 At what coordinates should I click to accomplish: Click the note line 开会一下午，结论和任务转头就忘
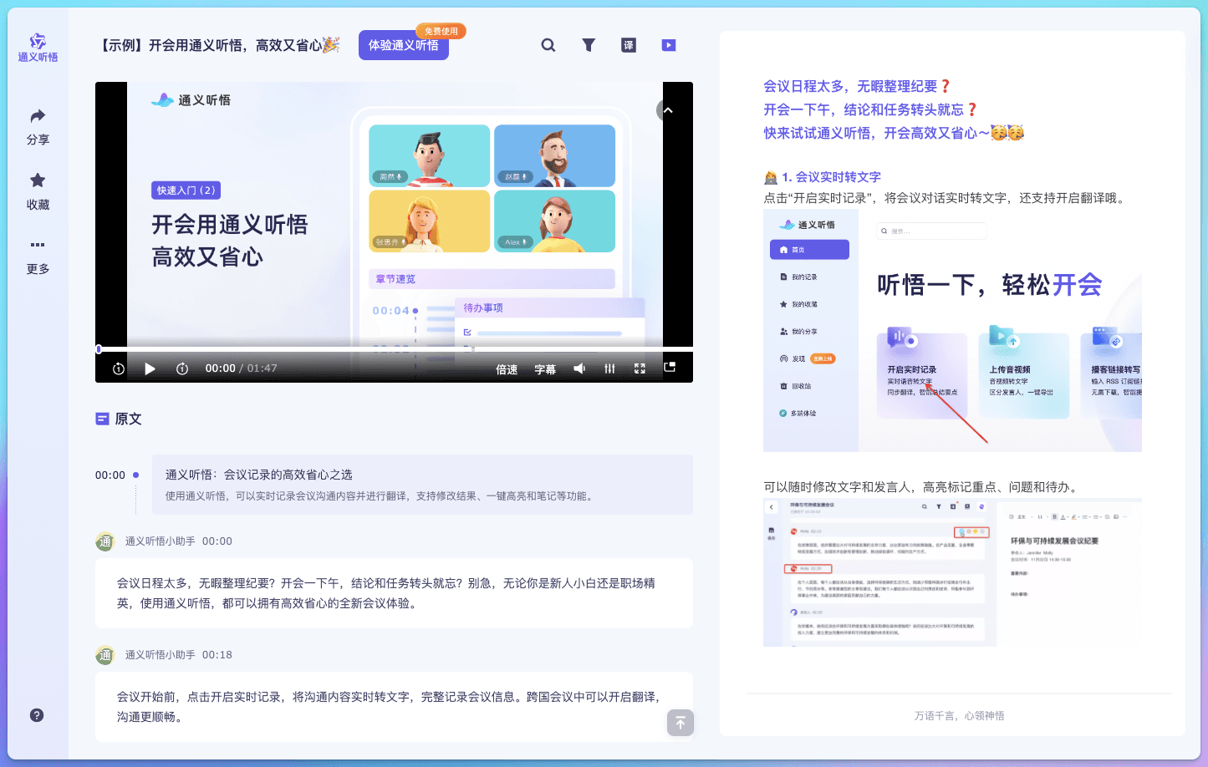(x=870, y=109)
